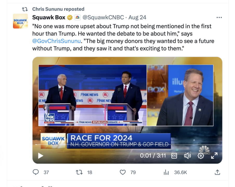Toggle closed captions on the video
This screenshot has width=235, height=187.
tap(174, 156)
